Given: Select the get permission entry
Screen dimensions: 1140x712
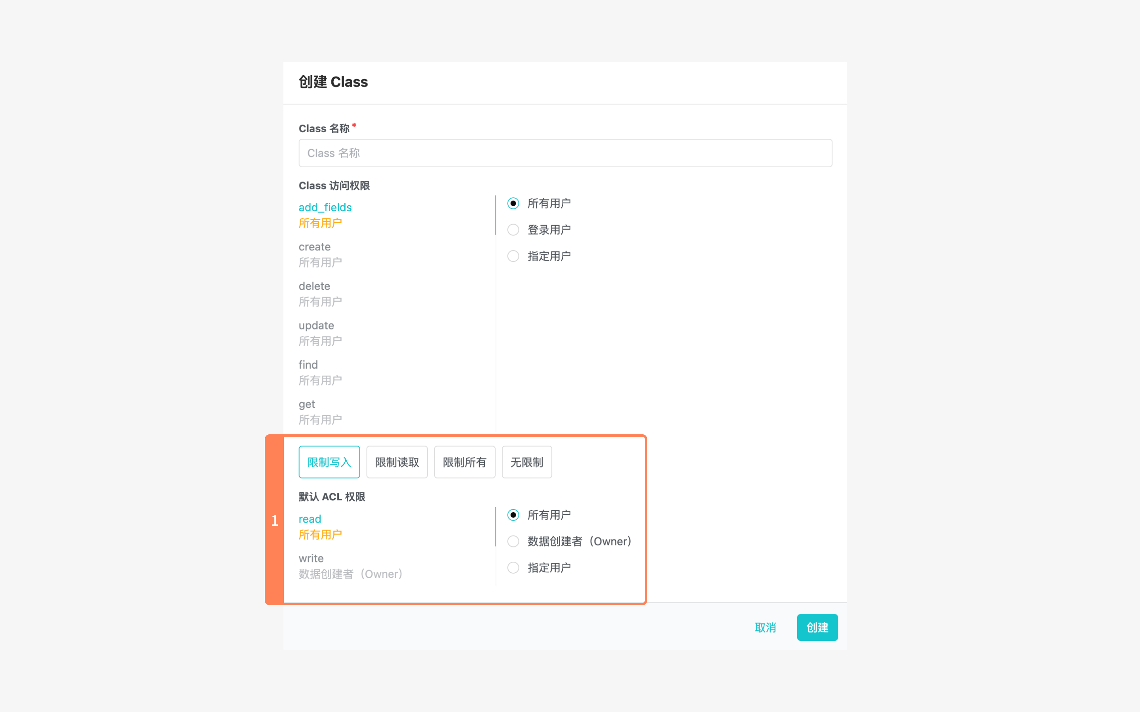Looking at the screenshot, I should point(307,404).
